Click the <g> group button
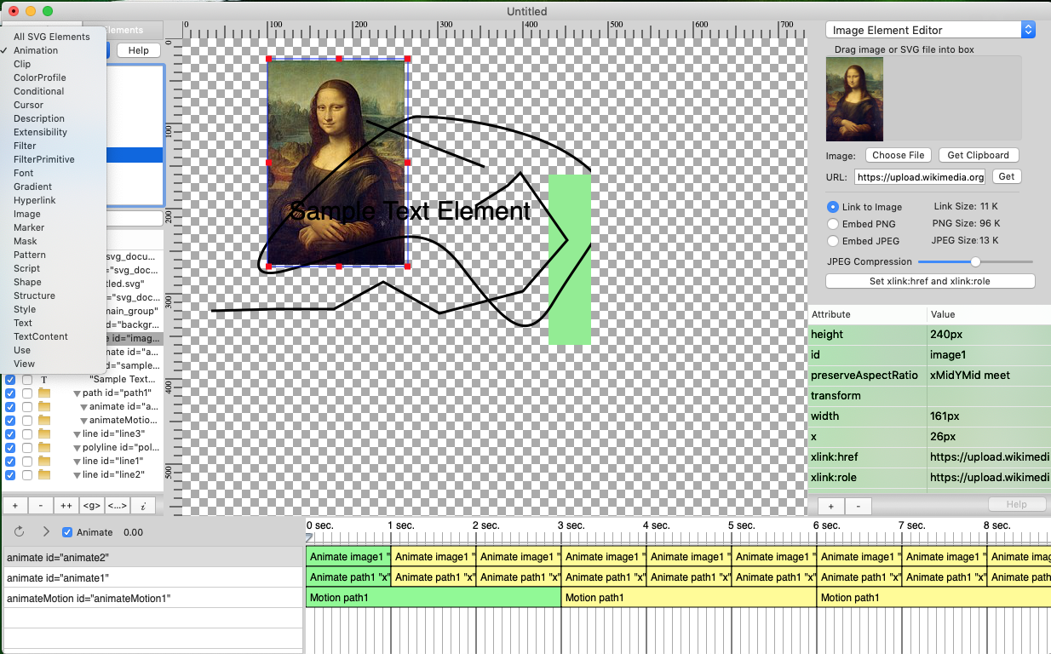The image size is (1051, 654). pos(92,506)
